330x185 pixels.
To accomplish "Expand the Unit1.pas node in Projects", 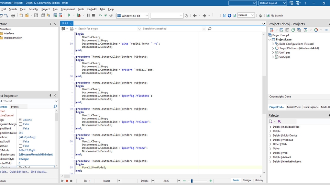I will 273,53.
